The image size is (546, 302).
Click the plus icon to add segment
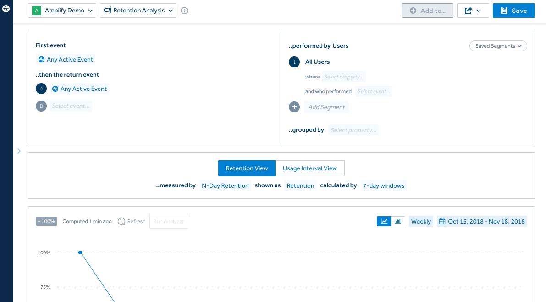coord(294,107)
